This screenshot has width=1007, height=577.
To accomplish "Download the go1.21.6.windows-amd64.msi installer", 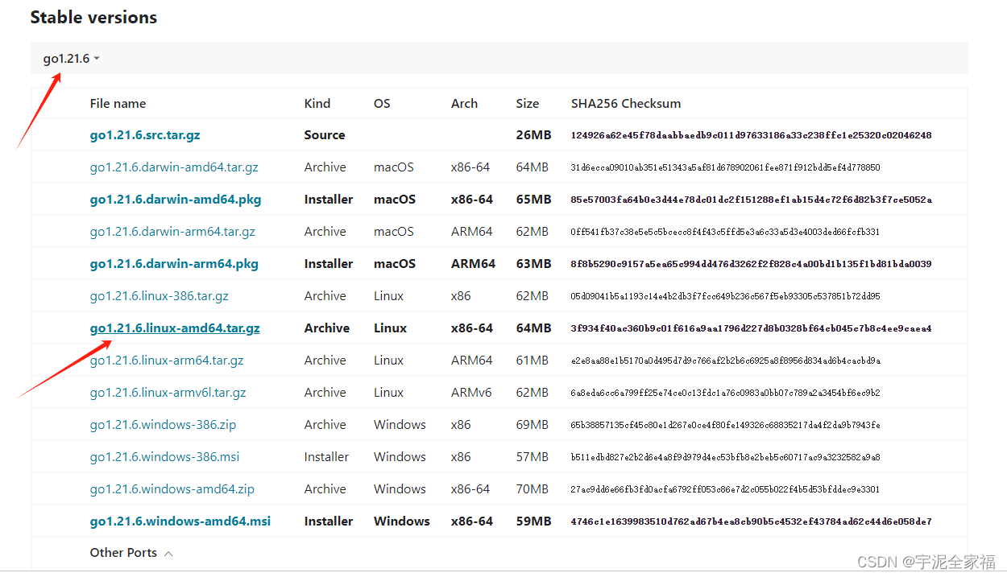I will [x=180, y=521].
